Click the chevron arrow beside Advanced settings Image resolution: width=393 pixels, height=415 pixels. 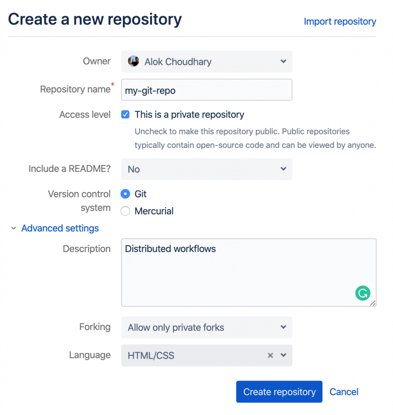click(x=14, y=229)
